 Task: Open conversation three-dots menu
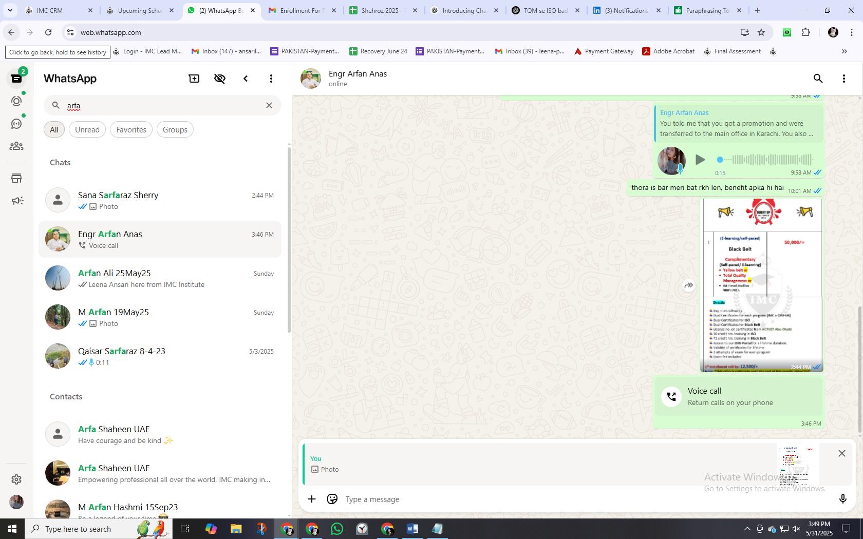[843, 79]
